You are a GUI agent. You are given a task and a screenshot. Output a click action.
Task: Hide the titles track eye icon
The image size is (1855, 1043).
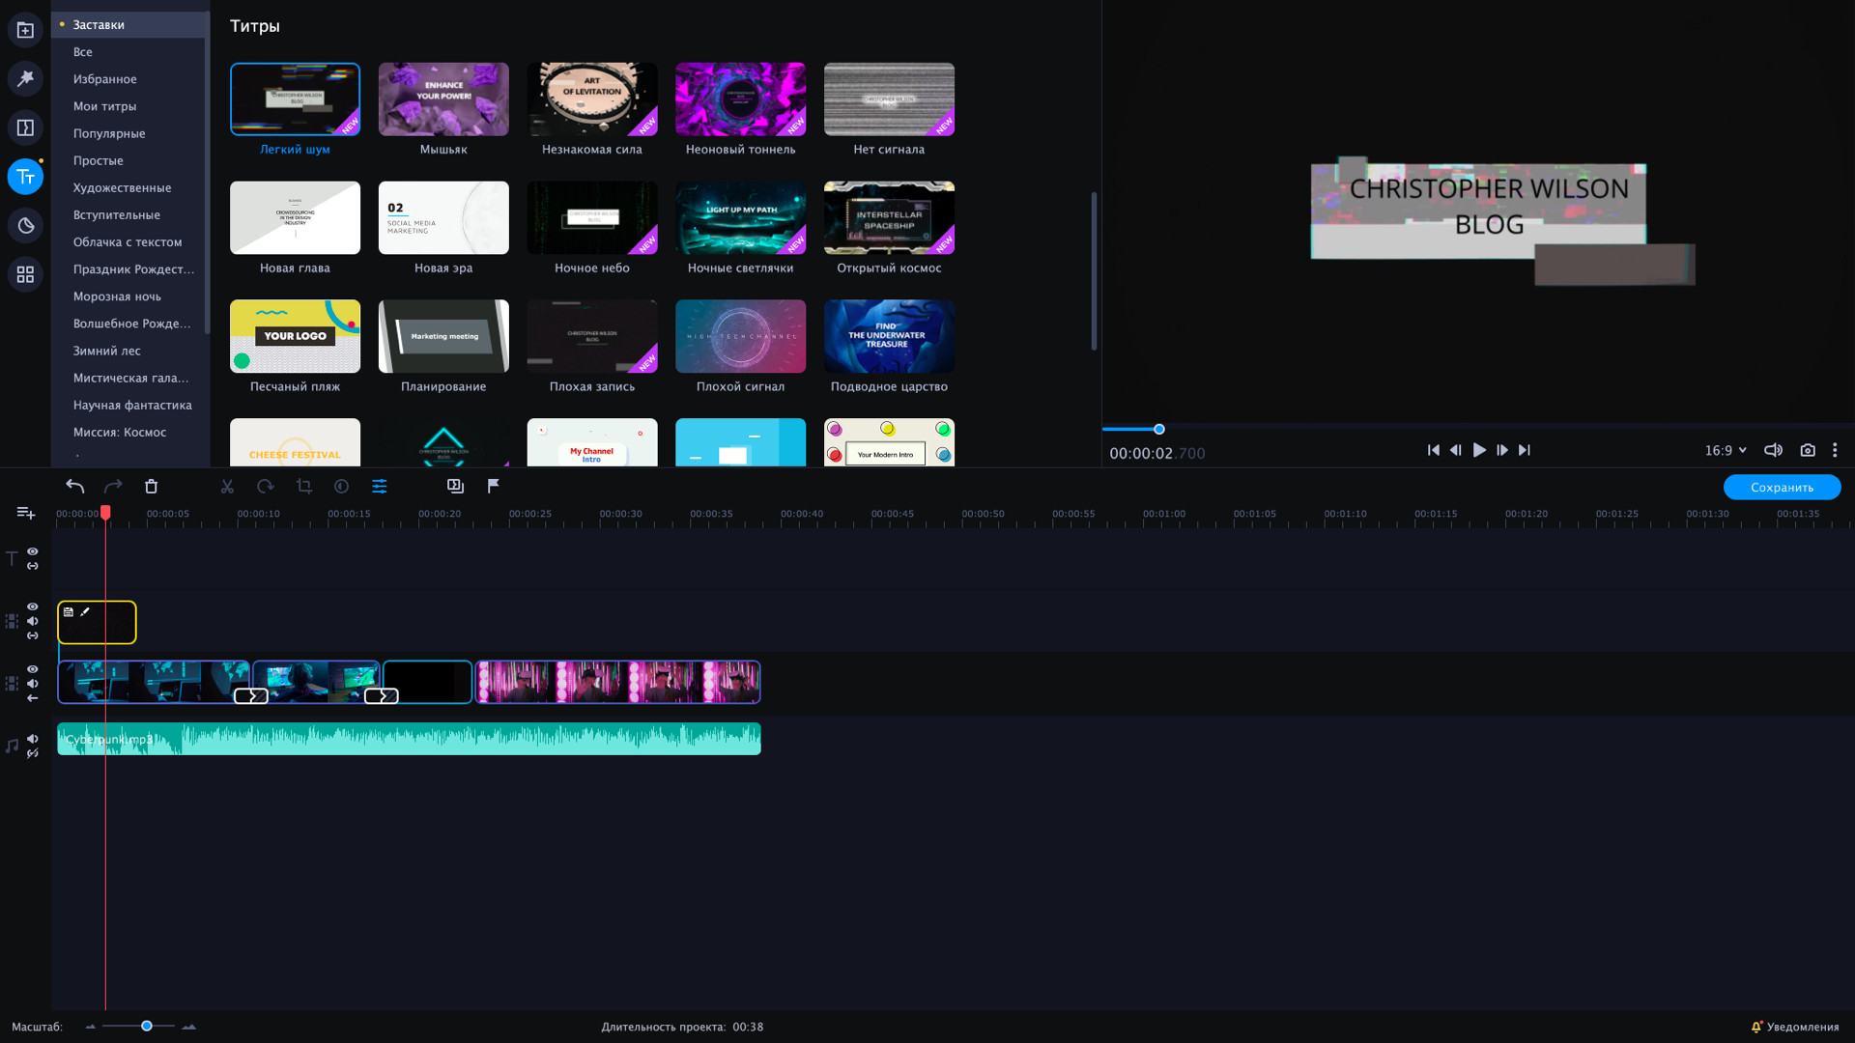pyautogui.click(x=33, y=551)
